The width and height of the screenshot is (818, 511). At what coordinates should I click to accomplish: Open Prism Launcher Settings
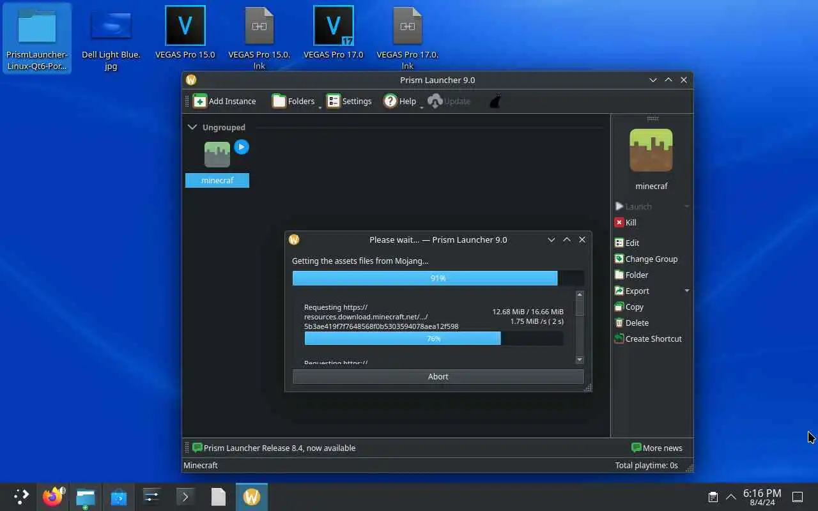click(x=349, y=101)
